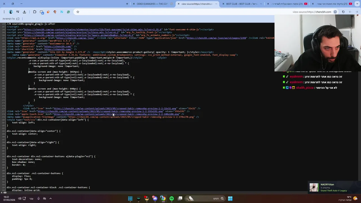Show hidden system tray icons chevron
The width and height of the screenshot is (361, 203).
50,198
